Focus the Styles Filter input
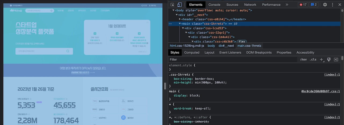 (233, 60)
